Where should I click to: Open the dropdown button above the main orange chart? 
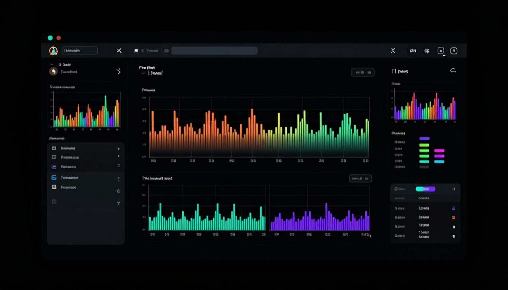(x=362, y=72)
